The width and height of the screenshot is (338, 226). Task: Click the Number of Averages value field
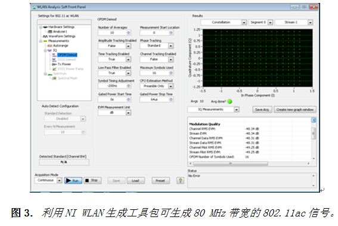pos(112,33)
